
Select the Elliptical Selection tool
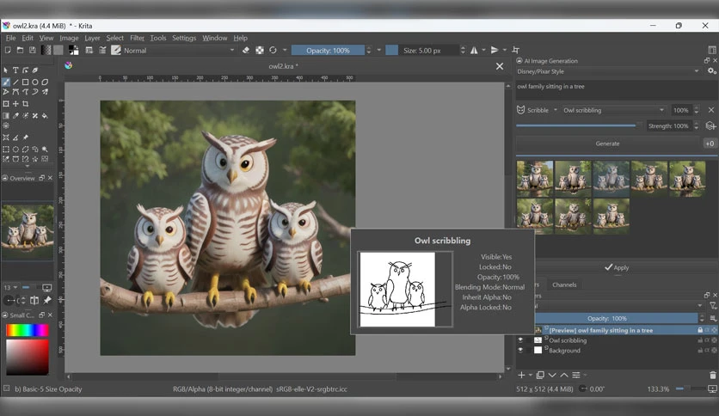click(x=15, y=150)
